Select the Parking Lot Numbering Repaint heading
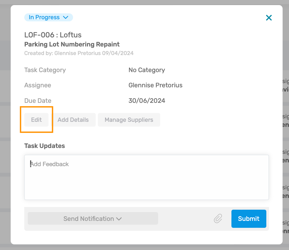 coord(72,44)
